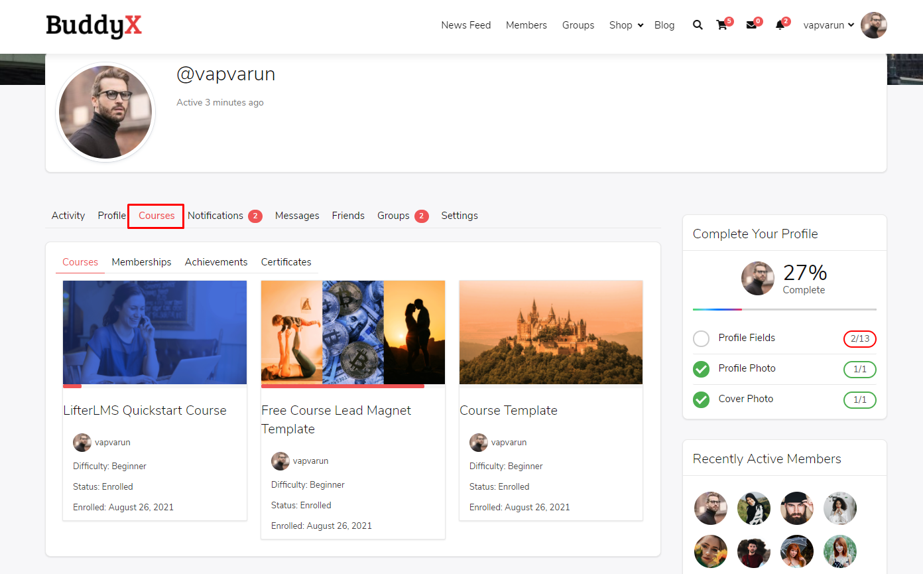Open the shopping cart icon

tap(722, 25)
